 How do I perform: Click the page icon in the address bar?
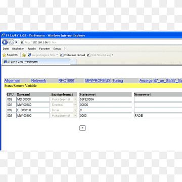click(22, 42)
